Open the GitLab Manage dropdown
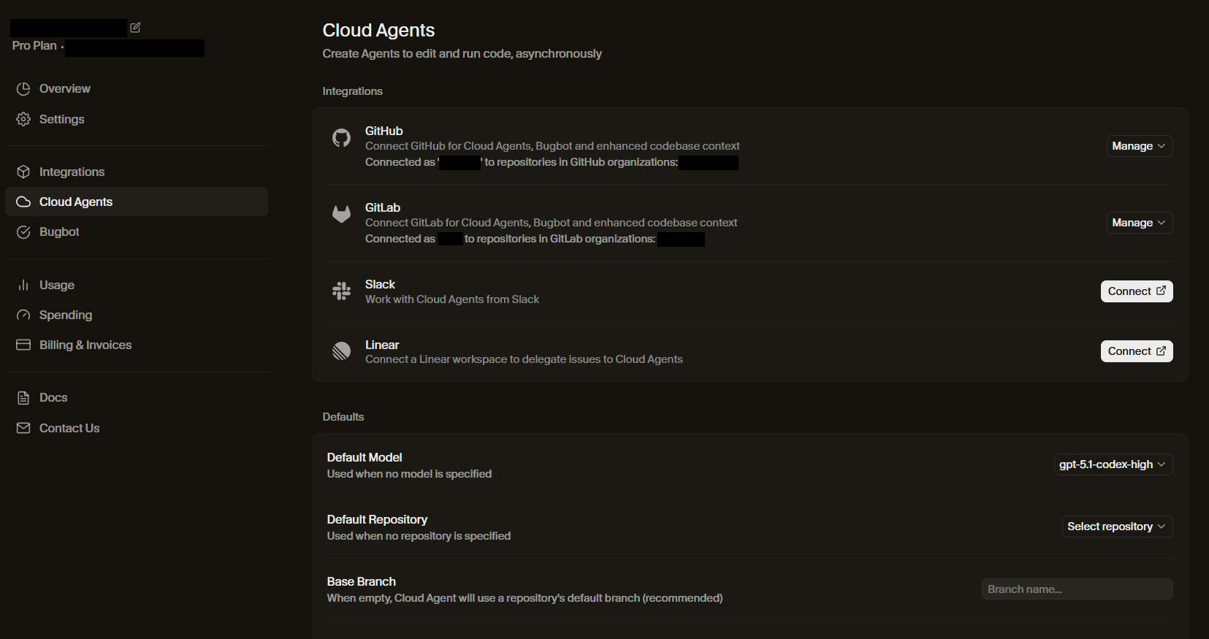The height and width of the screenshot is (639, 1209). tap(1138, 223)
